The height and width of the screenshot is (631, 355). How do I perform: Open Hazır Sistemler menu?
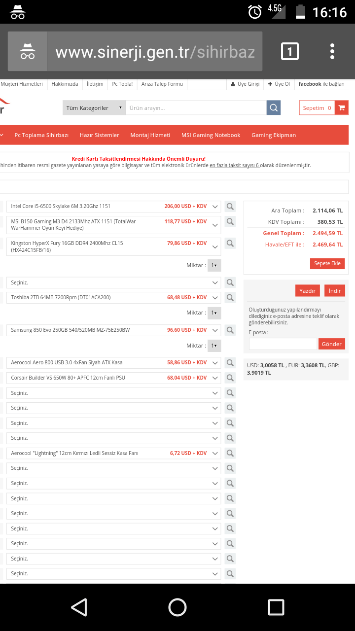pyautogui.click(x=99, y=135)
